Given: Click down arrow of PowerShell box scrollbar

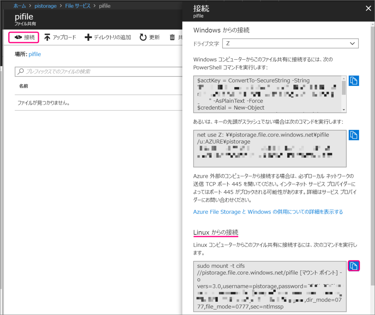Looking at the screenshot, I should [x=344, y=110].
